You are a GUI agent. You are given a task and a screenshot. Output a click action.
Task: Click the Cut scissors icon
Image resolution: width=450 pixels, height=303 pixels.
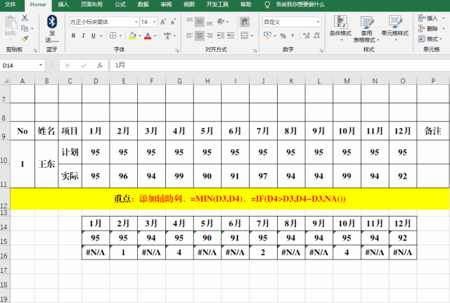25,18
